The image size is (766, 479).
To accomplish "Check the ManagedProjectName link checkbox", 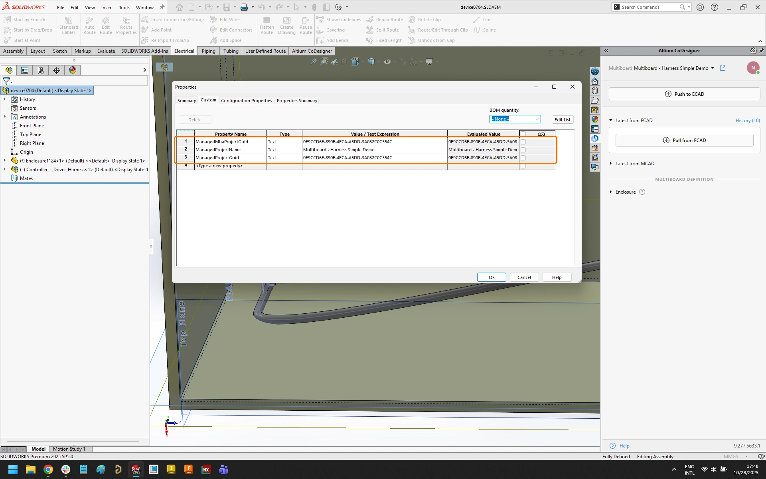I will 523,150.
